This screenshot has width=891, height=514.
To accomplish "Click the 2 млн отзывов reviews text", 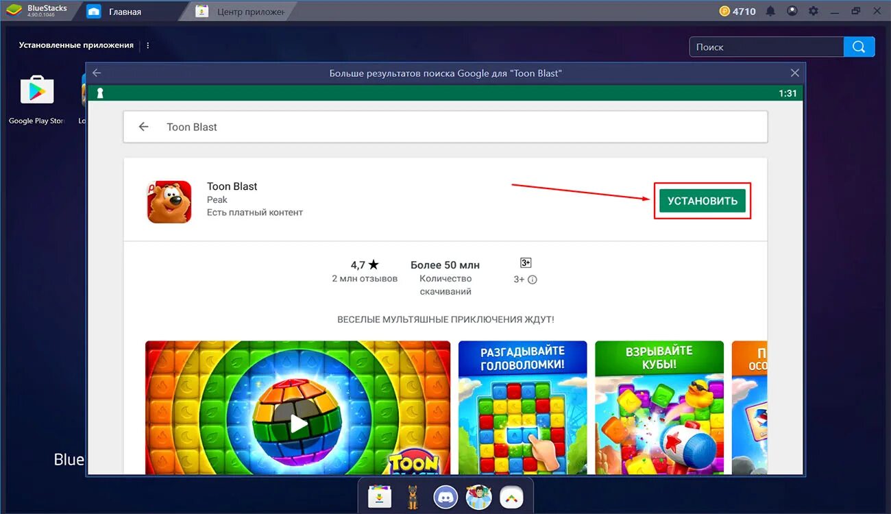I will [365, 279].
